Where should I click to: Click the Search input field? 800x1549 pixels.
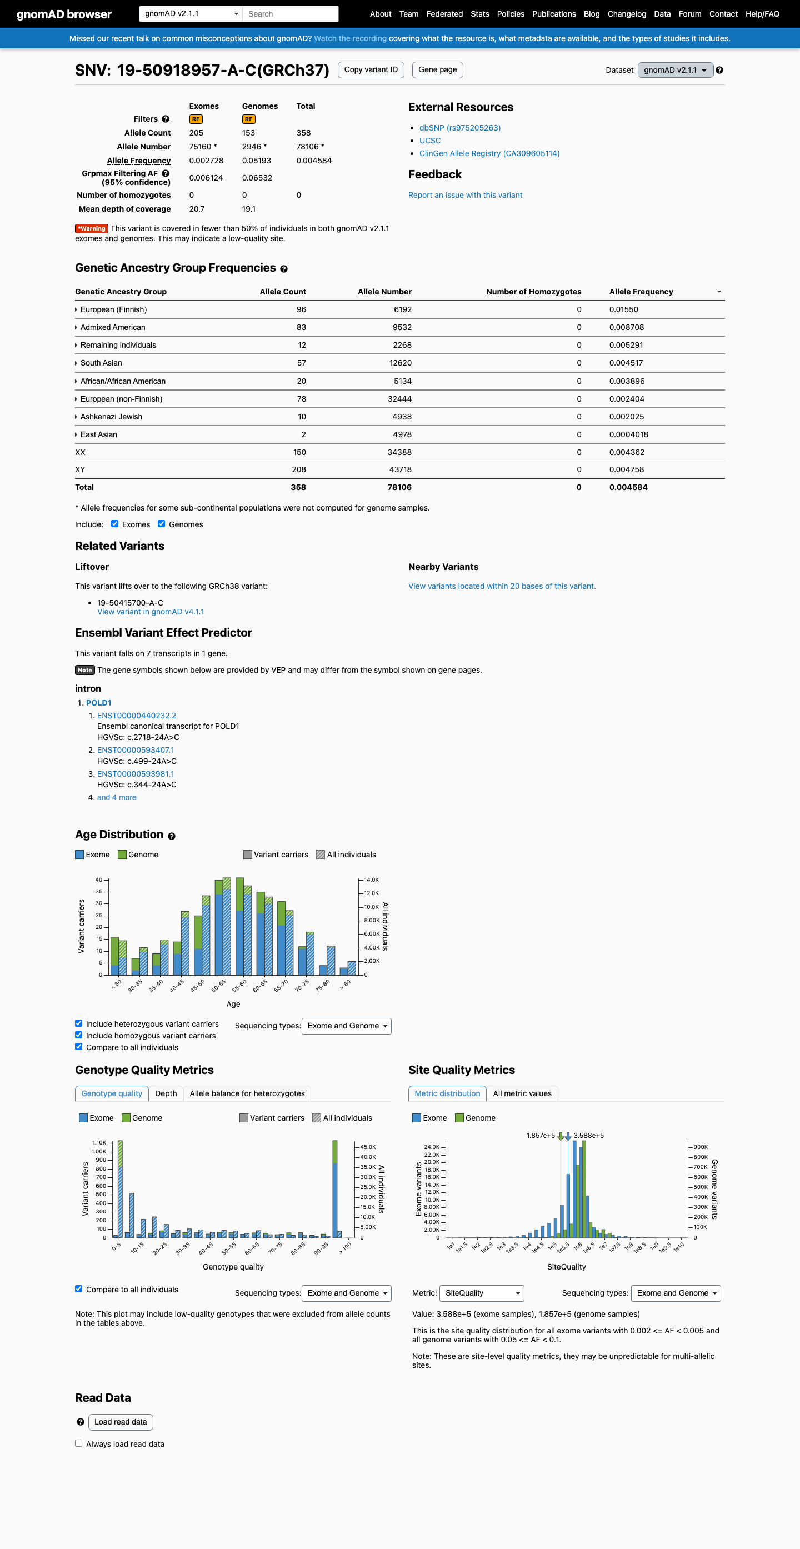(x=291, y=14)
